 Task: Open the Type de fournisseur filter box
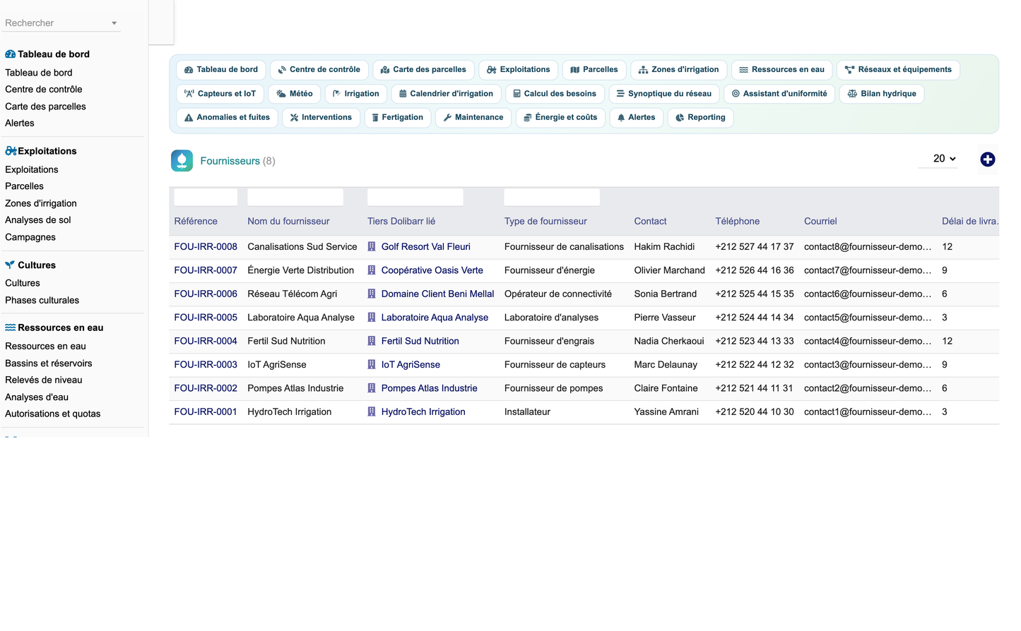click(552, 197)
